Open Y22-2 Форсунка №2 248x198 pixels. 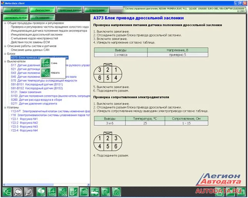point(24,123)
